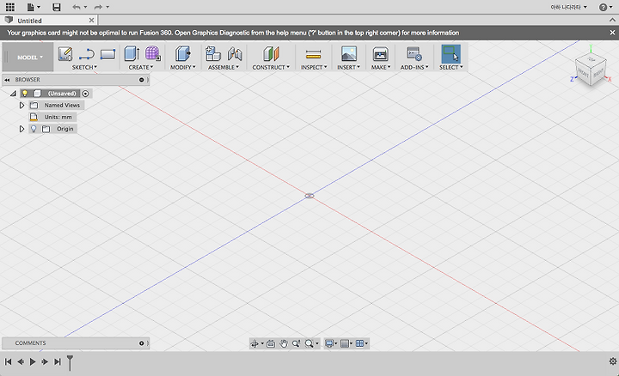Select the Rectangle sketch tool
619x376 pixels.
click(107, 54)
